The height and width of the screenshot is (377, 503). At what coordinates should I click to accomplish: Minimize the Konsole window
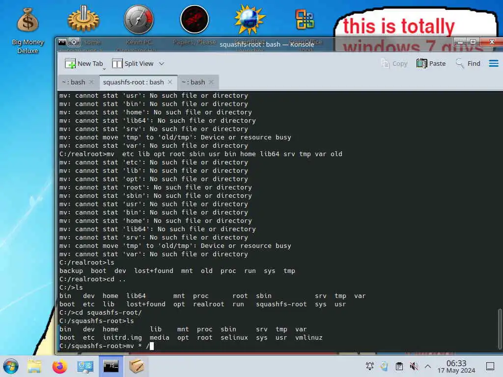460,42
